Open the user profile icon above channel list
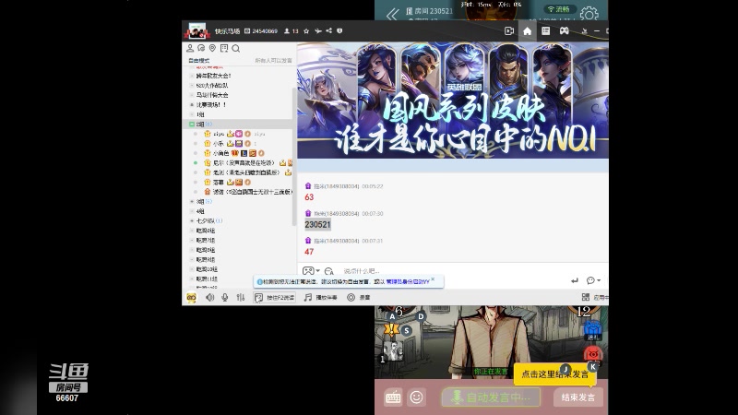This screenshot has height=415, width=738. 190,48
